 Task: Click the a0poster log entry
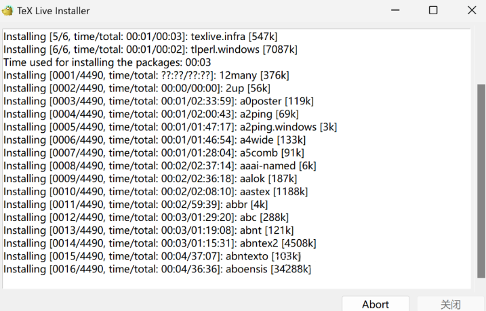[x=159, y=101]
